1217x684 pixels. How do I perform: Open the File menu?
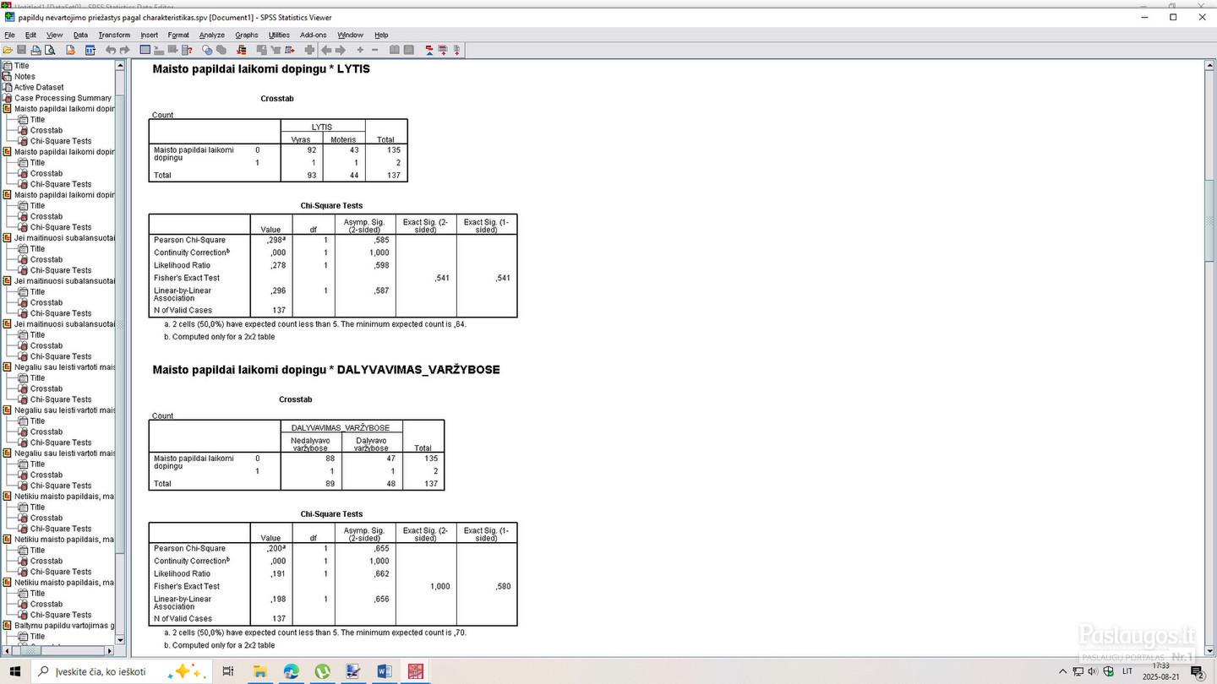click(9, 35)
